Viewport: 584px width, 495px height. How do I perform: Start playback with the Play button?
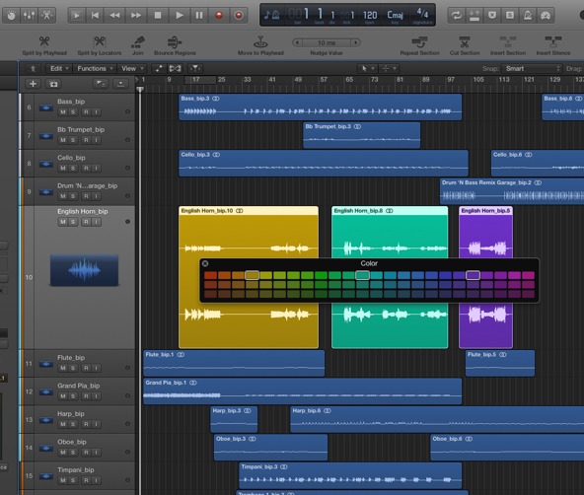pos(180,15)
